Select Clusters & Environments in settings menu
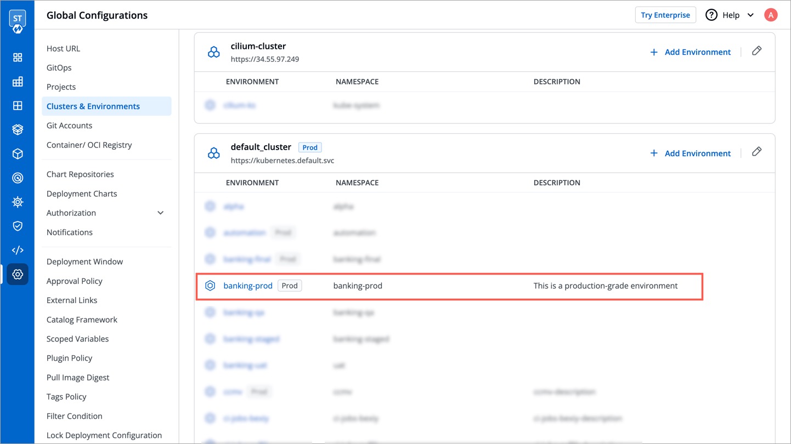The height and width of the screenshot is (444, 791). coord(93,106)
